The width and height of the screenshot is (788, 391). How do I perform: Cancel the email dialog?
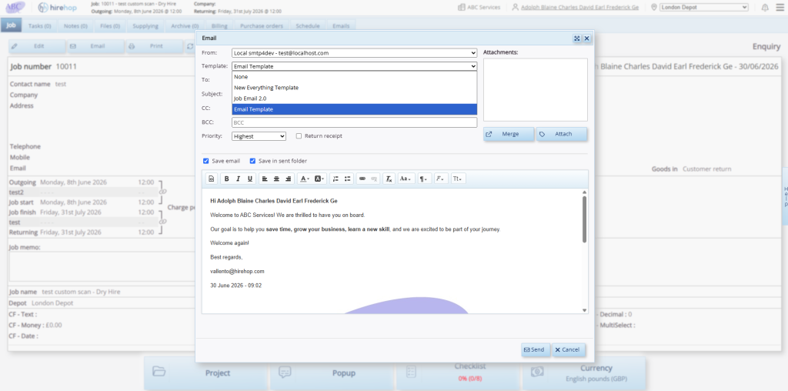click(x=569, y=349)
